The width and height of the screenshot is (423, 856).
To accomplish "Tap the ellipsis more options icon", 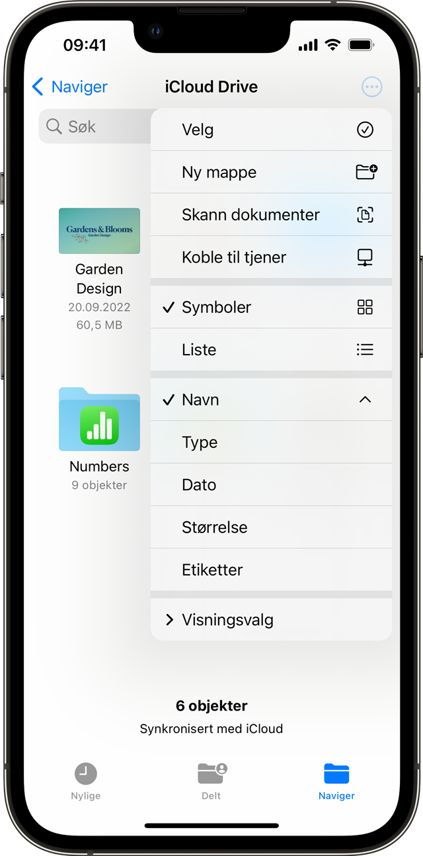I will click(x=372, y=87).
